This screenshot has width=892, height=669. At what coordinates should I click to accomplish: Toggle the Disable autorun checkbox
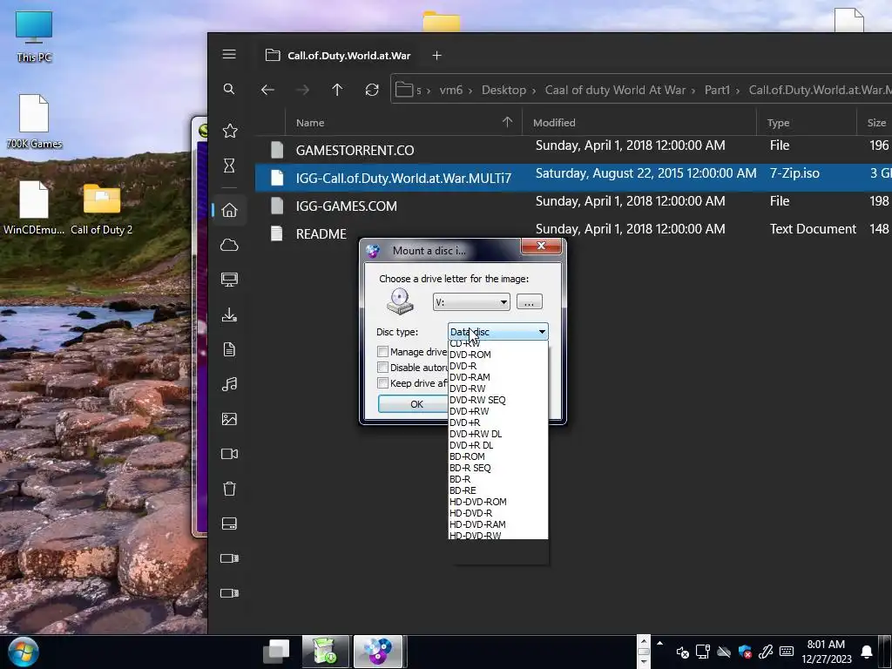pos(383,368)
